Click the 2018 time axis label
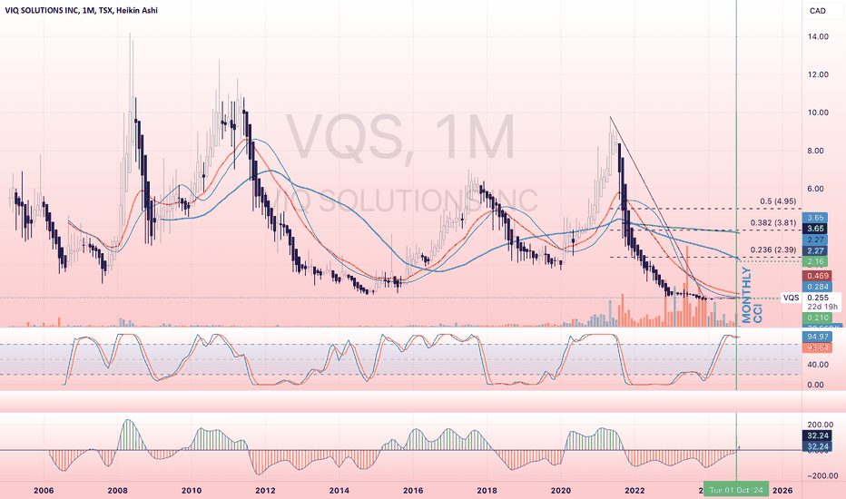This screenshot has width=846, height=499. tap(487, 490)
